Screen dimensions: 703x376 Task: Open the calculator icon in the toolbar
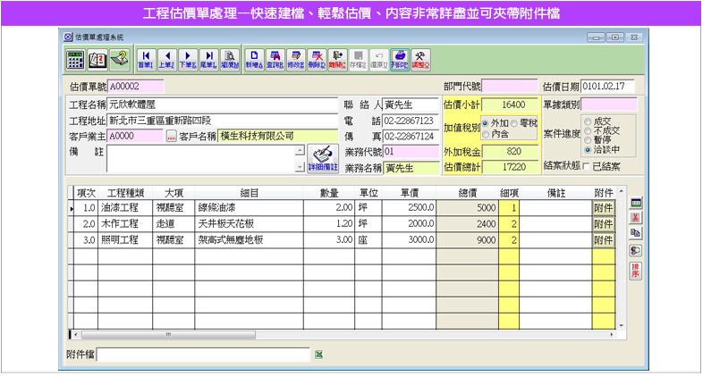[75, 60]
